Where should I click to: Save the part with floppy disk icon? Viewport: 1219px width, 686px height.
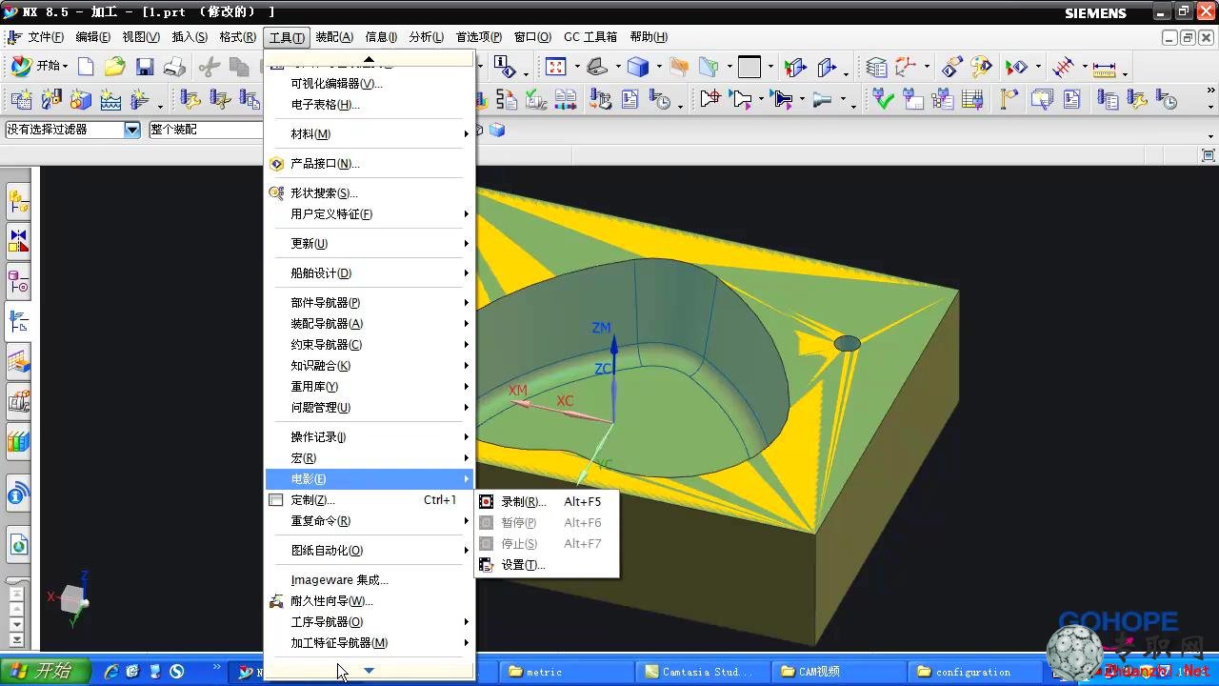pos(145,67)
